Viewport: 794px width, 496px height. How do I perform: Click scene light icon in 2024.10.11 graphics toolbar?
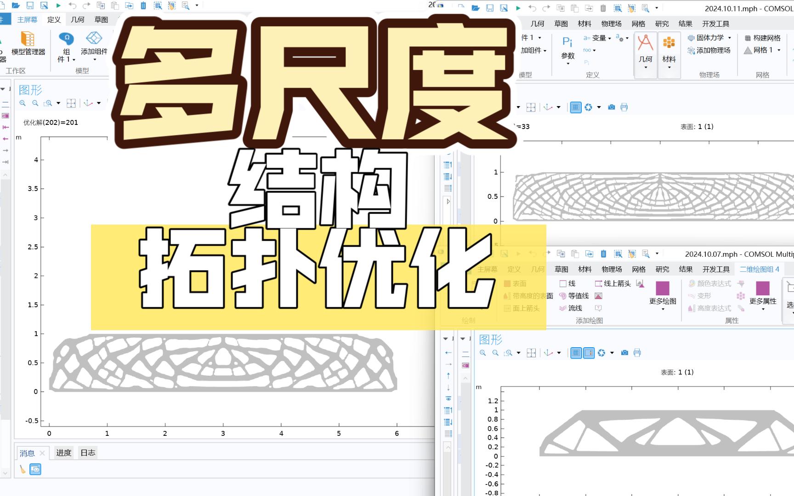point(589,107)
